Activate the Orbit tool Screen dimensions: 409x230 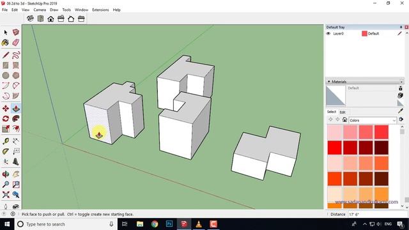pos(6,174)
